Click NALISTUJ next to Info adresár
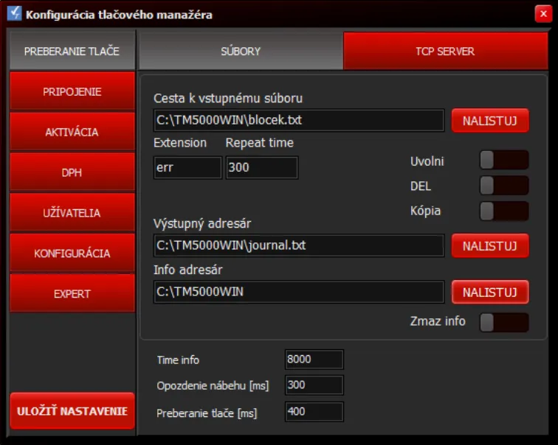Viewport: 558px width, 445px height. (490, 292)
